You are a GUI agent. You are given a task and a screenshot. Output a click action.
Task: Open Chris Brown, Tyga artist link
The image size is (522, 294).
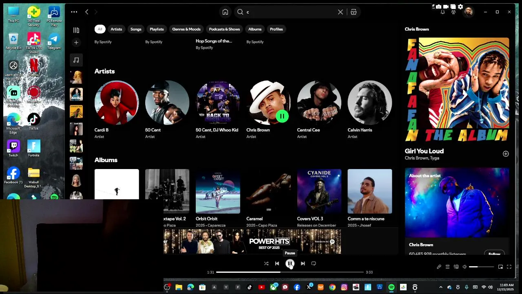[x=422, y=158]
